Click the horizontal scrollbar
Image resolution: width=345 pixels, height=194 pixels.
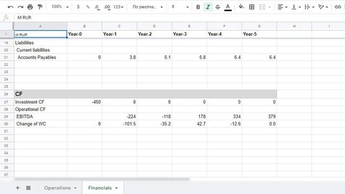[x=102, y=179]
